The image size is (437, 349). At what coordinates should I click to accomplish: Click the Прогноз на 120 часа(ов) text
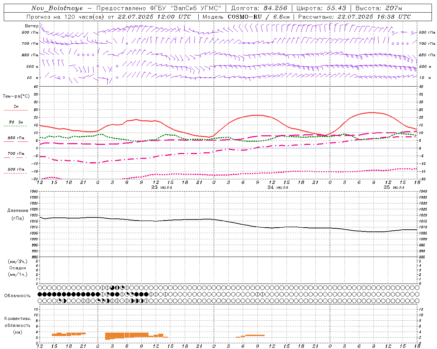click(x=66, y=17)
